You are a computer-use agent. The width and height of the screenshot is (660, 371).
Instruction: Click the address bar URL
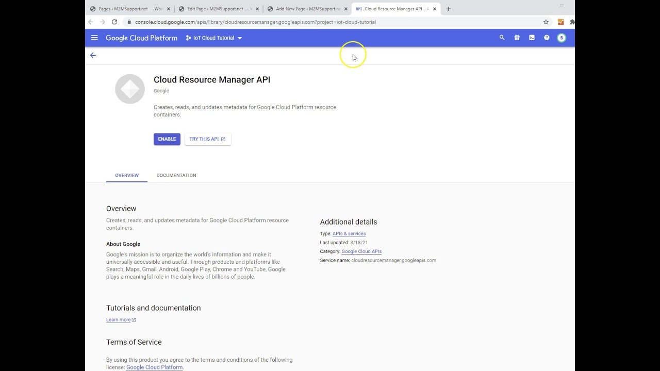click(255, 22)
